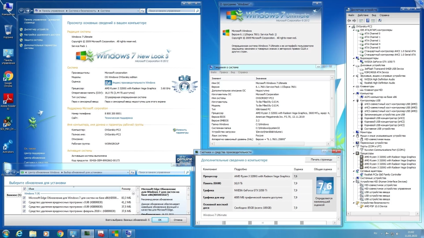Collapse IDE ATA/ATAPI контроллеры node
Screen dimensions: 424x238
354,30
